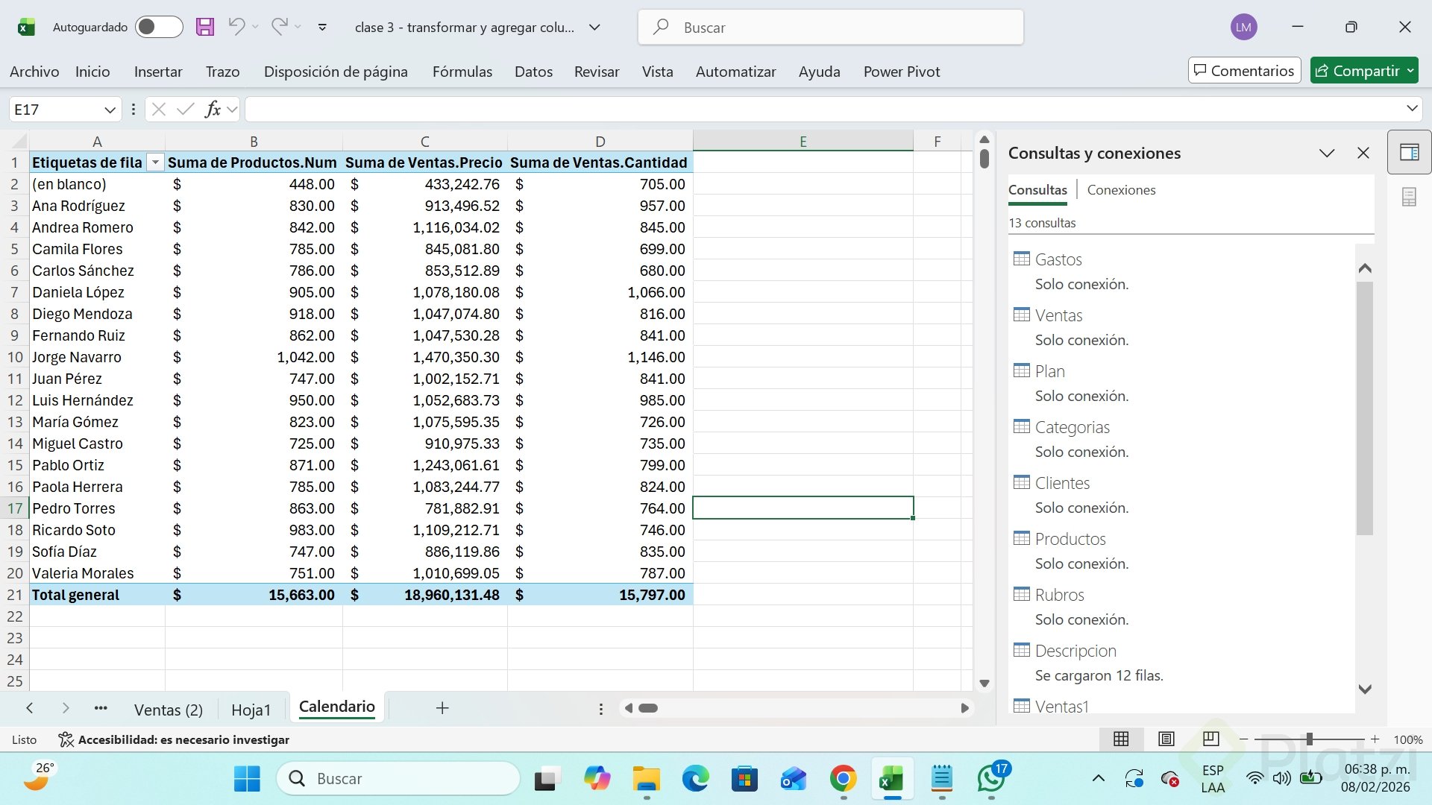Expand the Name Box dropdown arrow
This screenshot has height=805, width=1432.
tap(110, 110)
